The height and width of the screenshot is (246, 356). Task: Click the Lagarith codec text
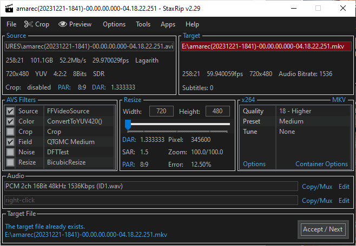pos(147,60)
